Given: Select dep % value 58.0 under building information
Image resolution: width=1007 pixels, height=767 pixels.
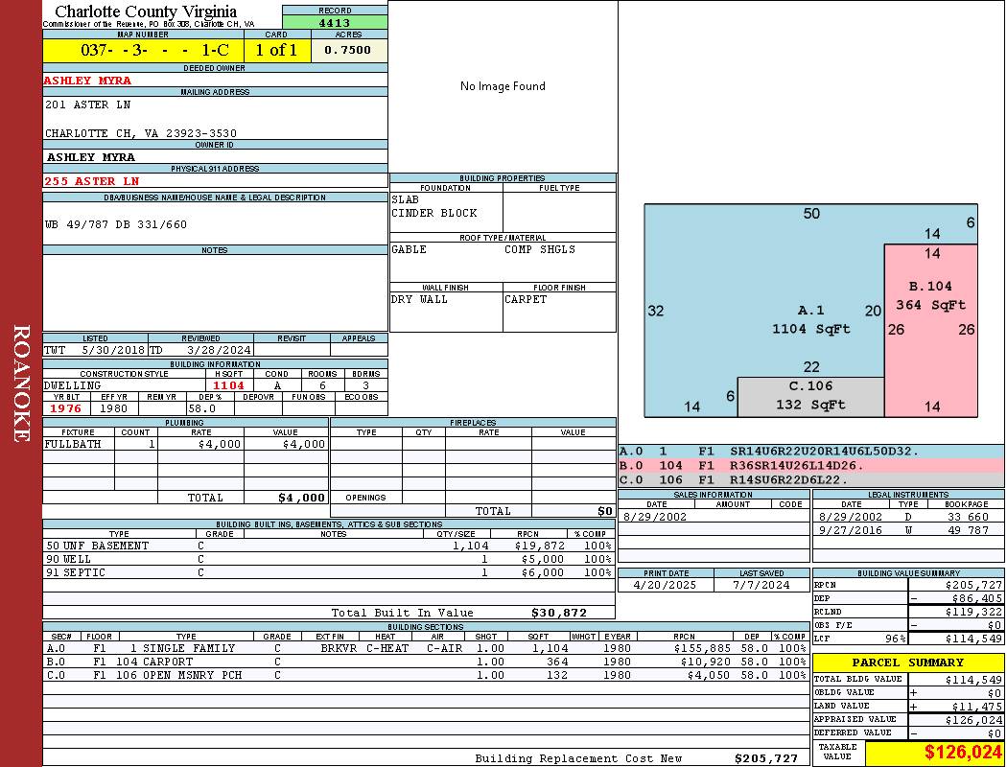Looking at the screenshot, I should (201, 408).
